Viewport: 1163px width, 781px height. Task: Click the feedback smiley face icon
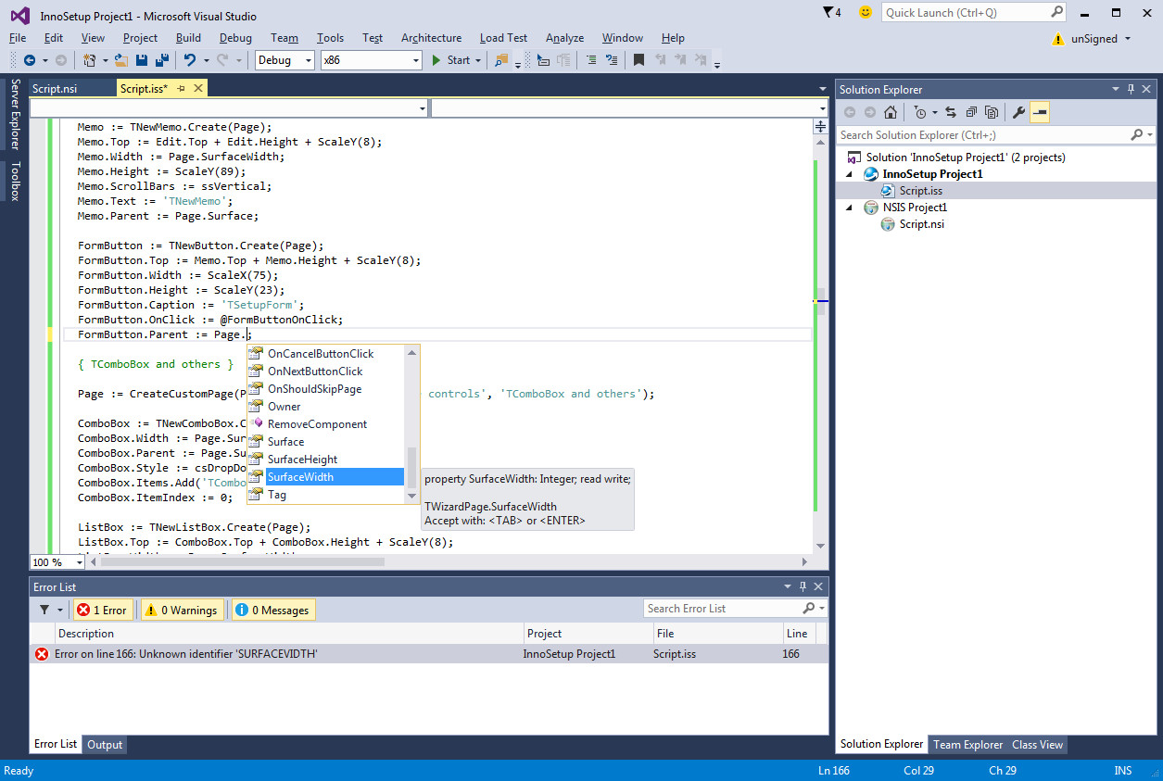click(866, 12)
